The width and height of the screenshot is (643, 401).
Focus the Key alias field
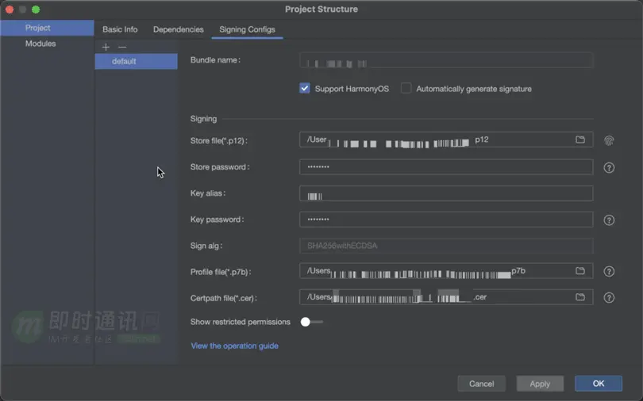point(446,193)
